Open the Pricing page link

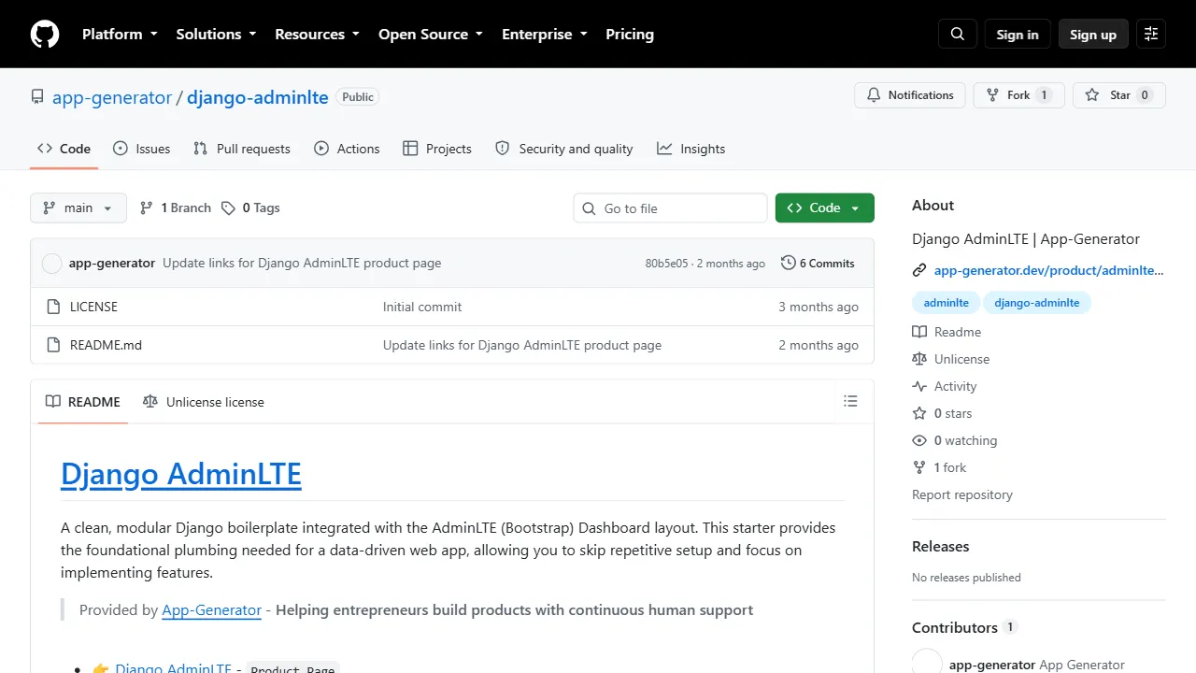(630, 34)
